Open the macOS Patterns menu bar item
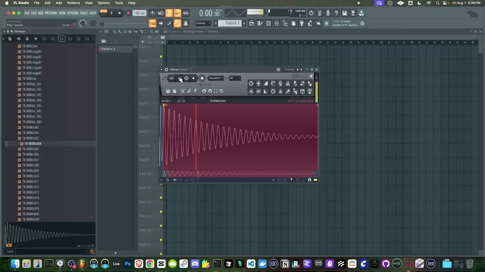The height and width of the screenshot is (272, 485). tap(74, 3)
